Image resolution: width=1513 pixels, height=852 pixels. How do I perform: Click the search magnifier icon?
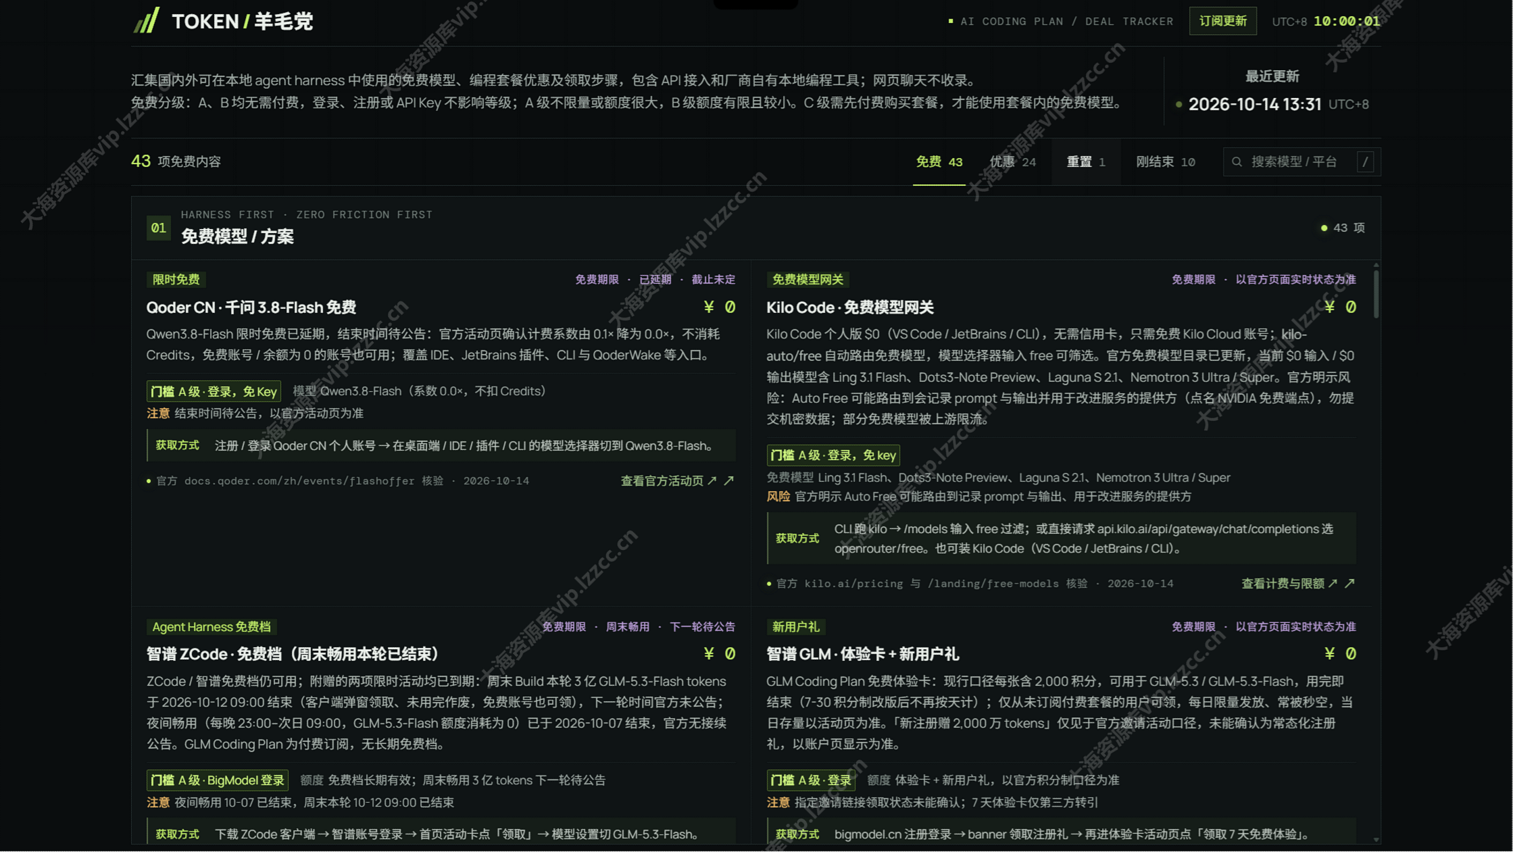(1237, 162)
